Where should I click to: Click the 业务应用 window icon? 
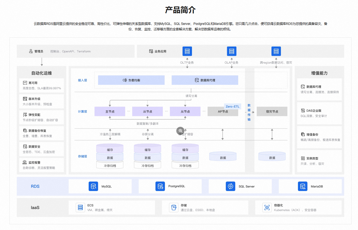coord(151,51)
